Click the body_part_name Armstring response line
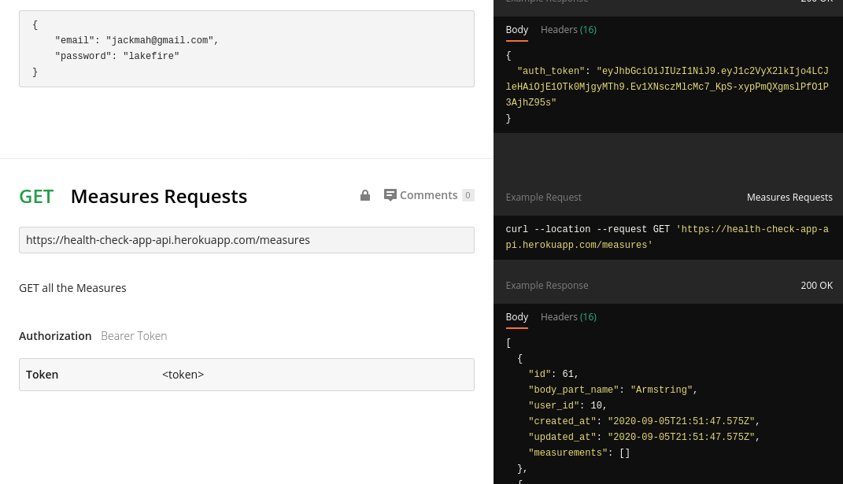Viewport: 843px width, 484px height. 612,390
